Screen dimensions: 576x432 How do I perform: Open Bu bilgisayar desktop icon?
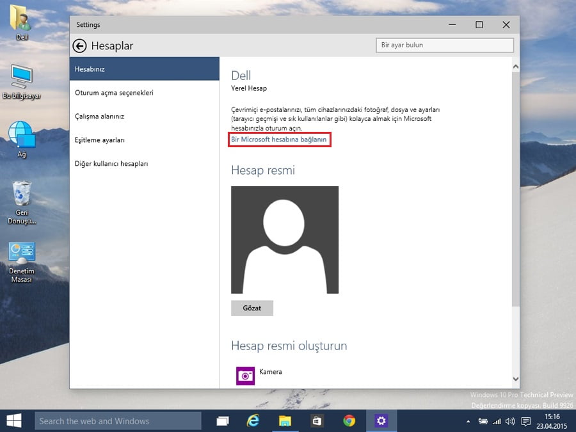(x=22, y=77)
